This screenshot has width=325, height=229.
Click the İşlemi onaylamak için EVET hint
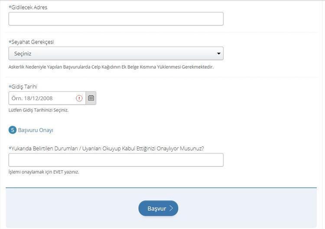point(44,172)
